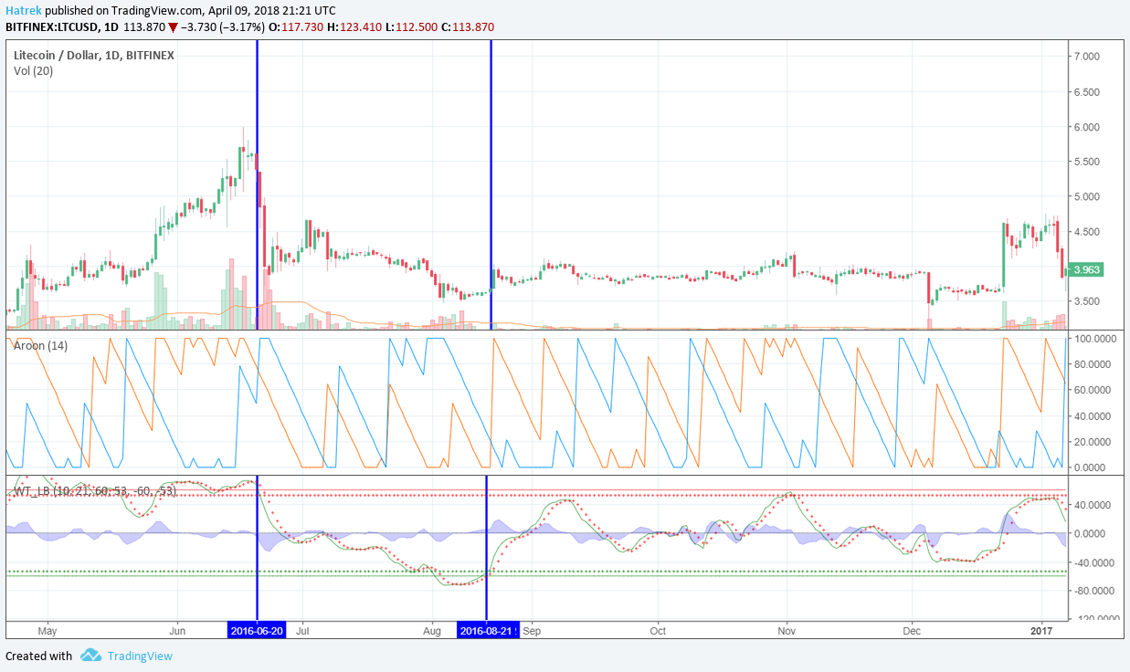1130x672 pixels.
Task: Click the 5.500 price axis label
Action: pos(1086,162)
